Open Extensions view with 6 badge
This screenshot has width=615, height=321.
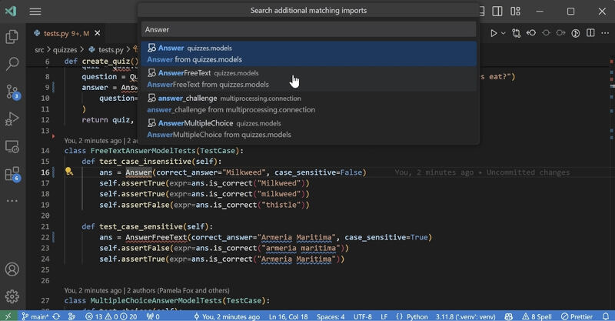12,174
